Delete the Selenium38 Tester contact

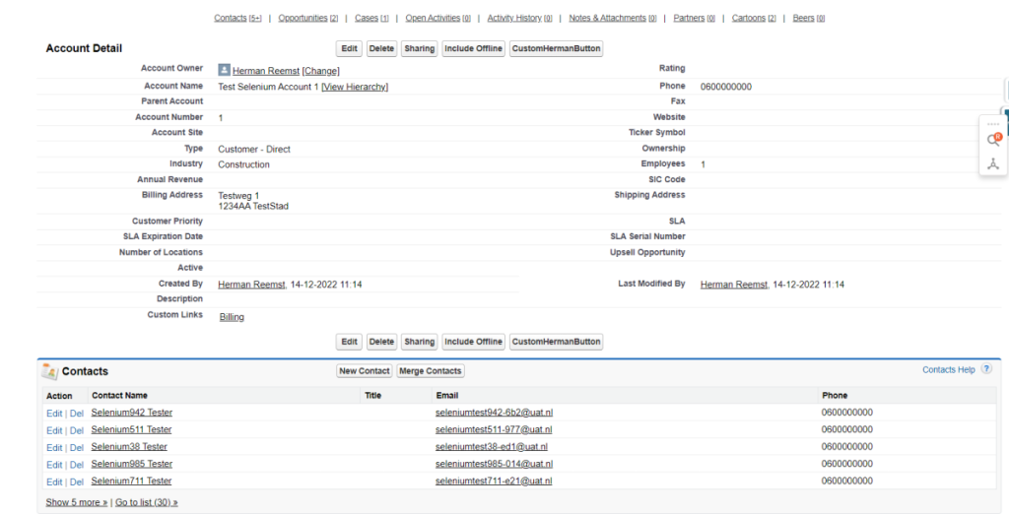point(77,447)
